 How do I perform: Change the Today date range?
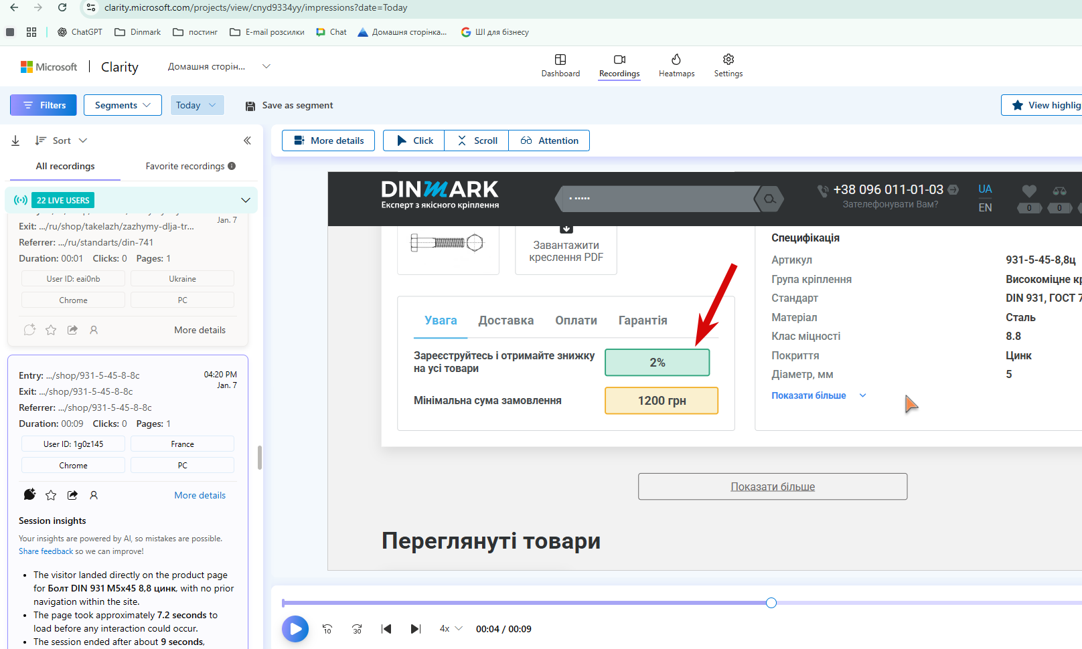(197, 105)
